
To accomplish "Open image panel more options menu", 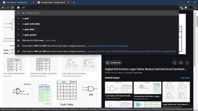I will (187, 63).
